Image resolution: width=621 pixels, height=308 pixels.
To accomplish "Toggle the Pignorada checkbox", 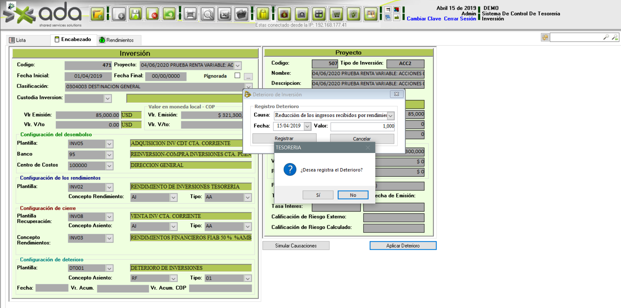I will pos(238,75).
